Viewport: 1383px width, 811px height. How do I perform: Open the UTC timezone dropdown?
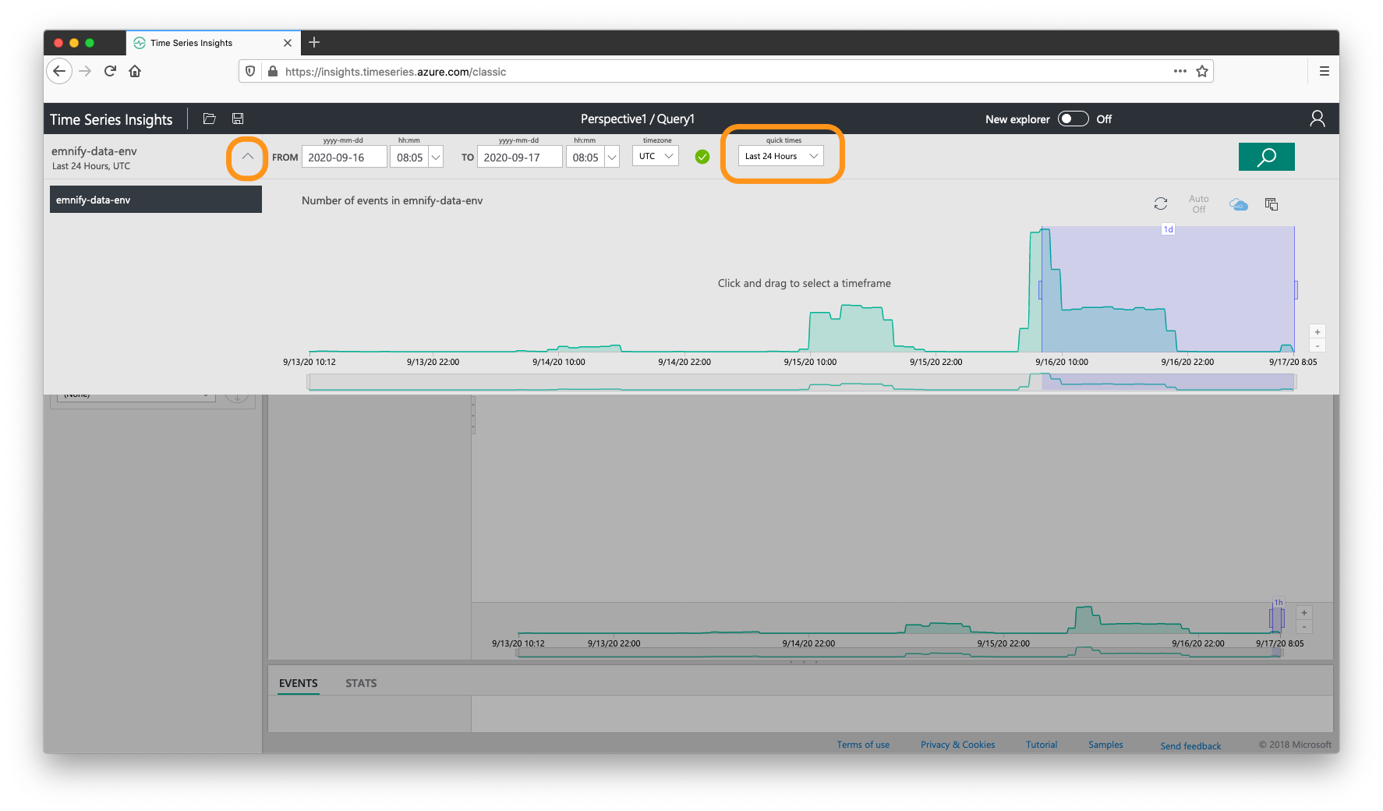pyautogui.click(x=656, y=156)
